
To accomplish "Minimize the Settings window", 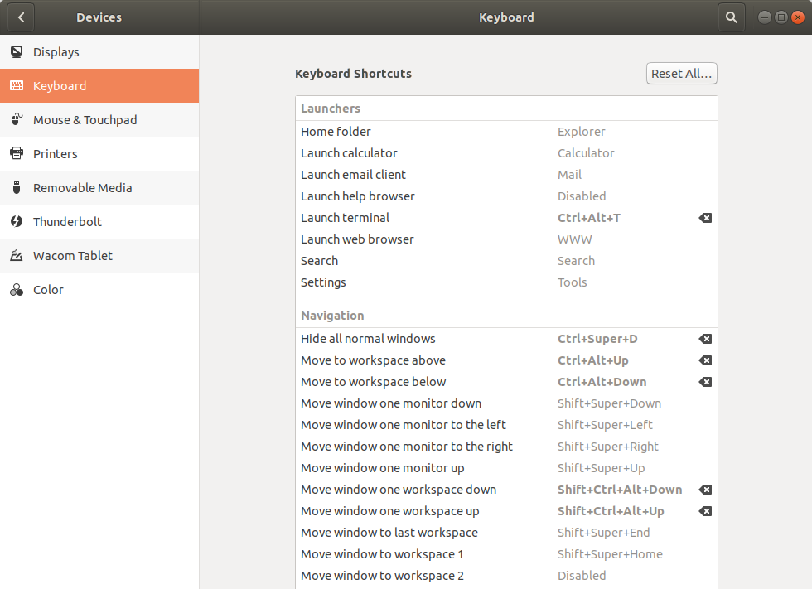I will 764,17.
